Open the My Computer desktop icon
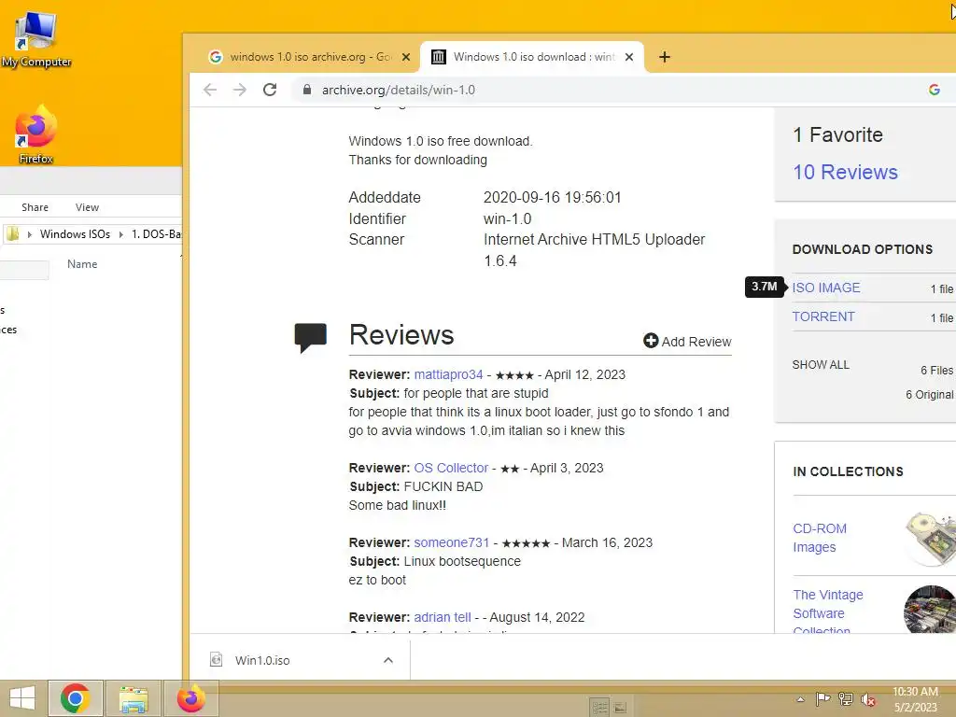This screenshot has width=956, height=717. pos(36,39)
